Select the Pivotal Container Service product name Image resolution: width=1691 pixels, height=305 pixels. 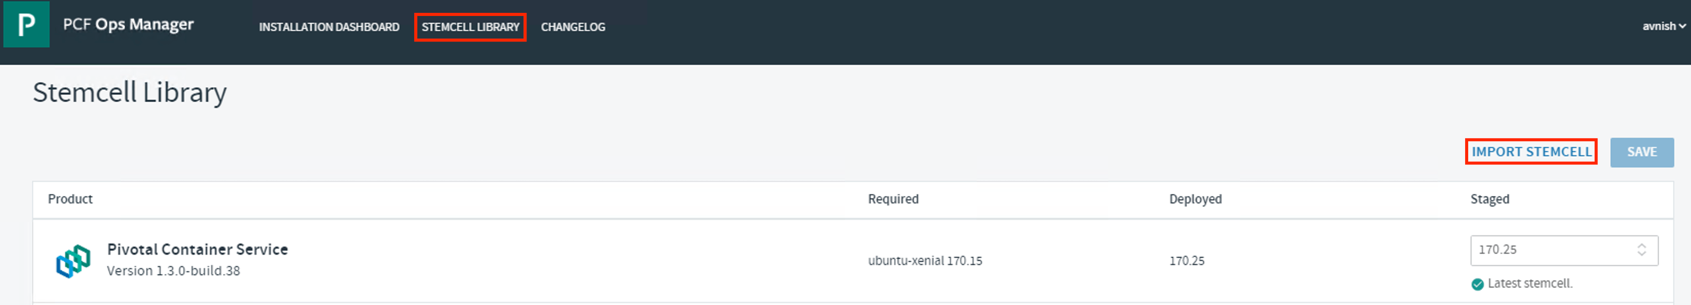click(x=197, y=250)
